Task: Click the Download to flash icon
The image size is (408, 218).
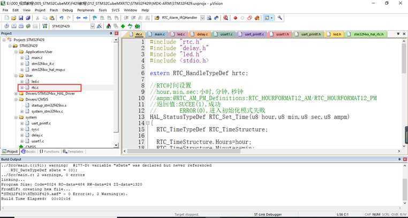Action: click(45, 26)
